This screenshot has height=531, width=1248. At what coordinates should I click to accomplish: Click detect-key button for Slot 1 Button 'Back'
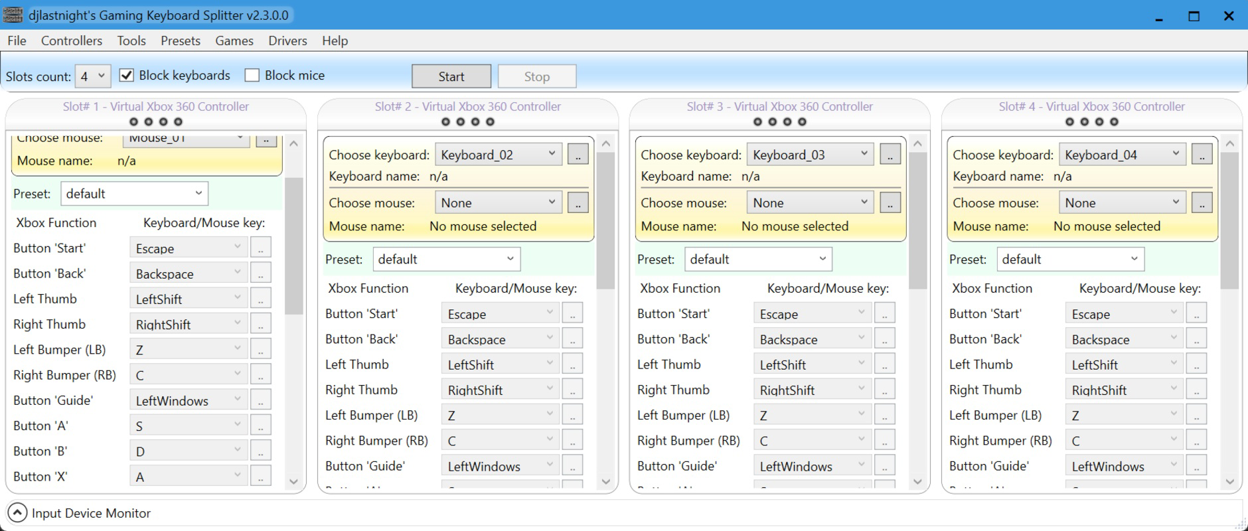click(x=260, y=273)
